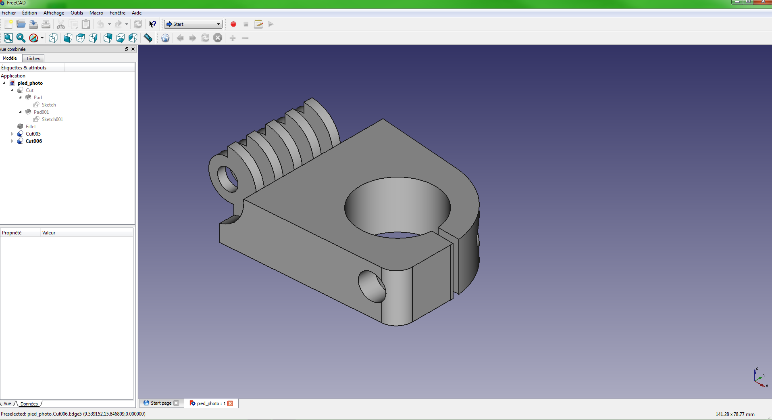Switch to the Start page document tab
The height and width of the screenshot is (420, 772).
click(x=161, y=403)
